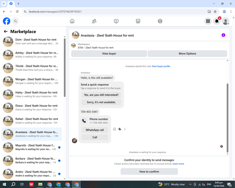Viewport: 235px width, 188px height.
Task: Reload the page
Action: pos(17,12)
